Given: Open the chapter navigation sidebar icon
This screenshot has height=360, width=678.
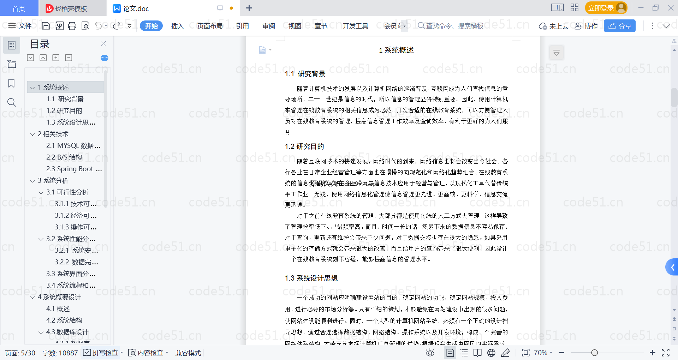Looking at the screenshot, I should click(12, 64).
